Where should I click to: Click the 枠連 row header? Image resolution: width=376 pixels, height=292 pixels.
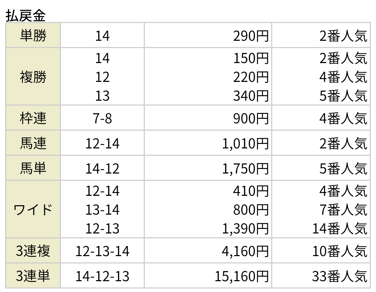(x=33, y=118)
